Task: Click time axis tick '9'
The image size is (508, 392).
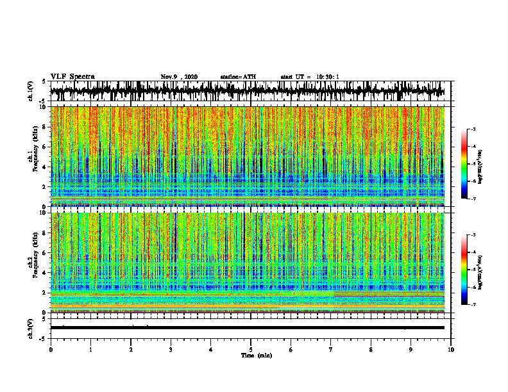Action: (x=411, y=350)
